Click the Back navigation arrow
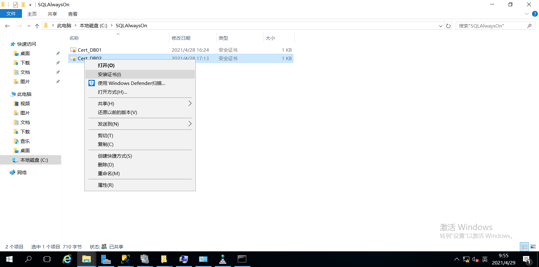 8,26
